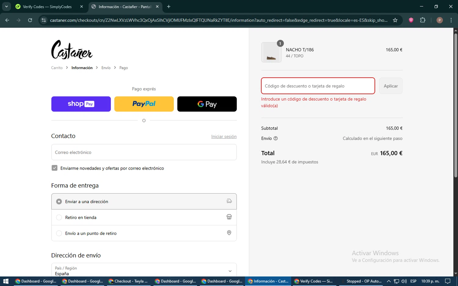Show Envío help question mark icon

click(276, 138)
